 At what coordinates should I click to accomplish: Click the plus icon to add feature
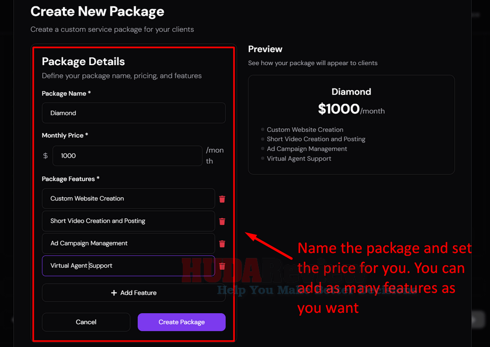[x=114, y=293]
